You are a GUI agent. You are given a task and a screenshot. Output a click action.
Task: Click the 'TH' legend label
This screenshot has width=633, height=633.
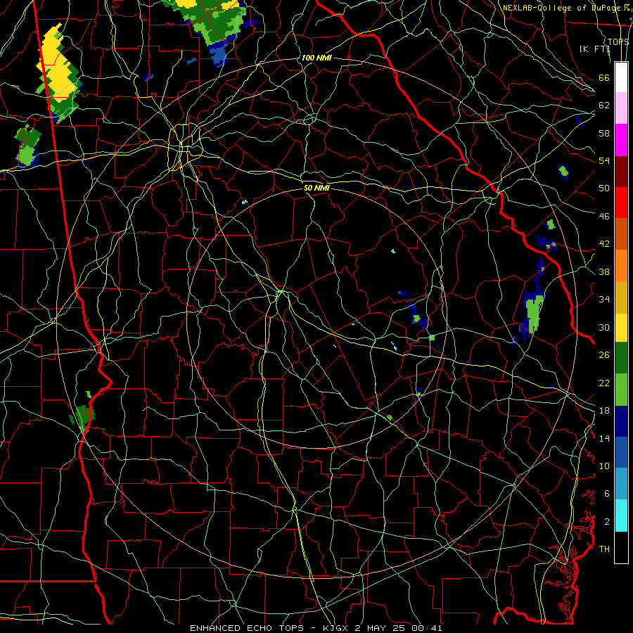[x=604, y=549]
